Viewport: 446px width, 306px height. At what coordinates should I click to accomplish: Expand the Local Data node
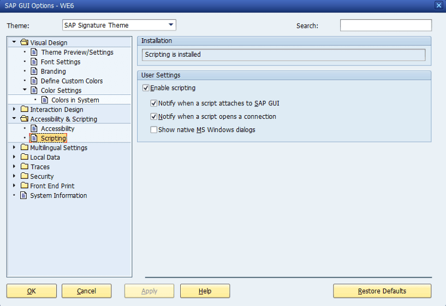click(x=14, y=157)
